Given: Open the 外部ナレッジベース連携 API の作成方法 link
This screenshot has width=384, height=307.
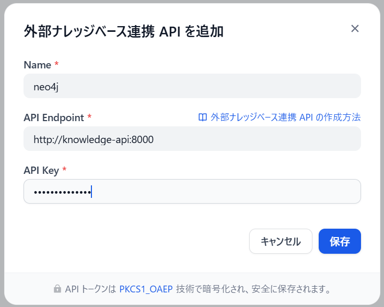Looking at the screenshot, I should click(286, 117).
